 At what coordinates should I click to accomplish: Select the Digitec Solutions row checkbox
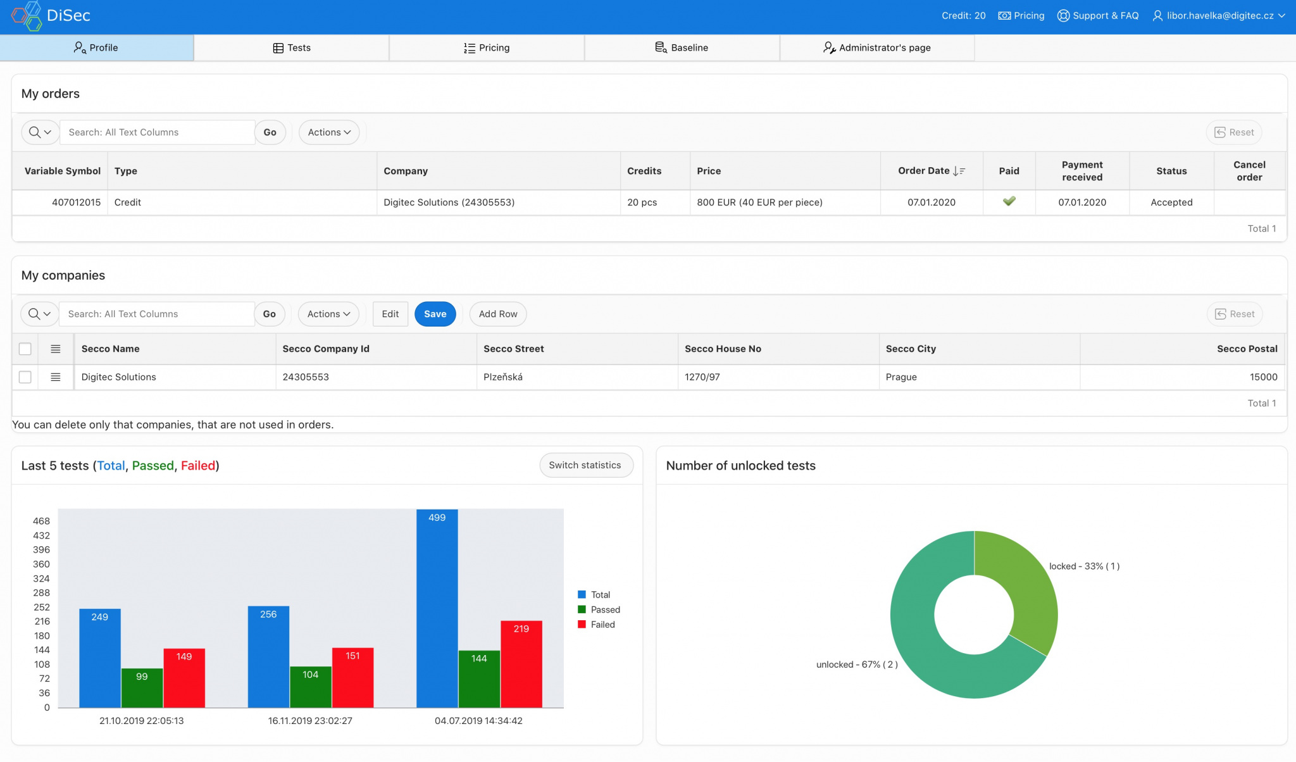coord(25,377)
